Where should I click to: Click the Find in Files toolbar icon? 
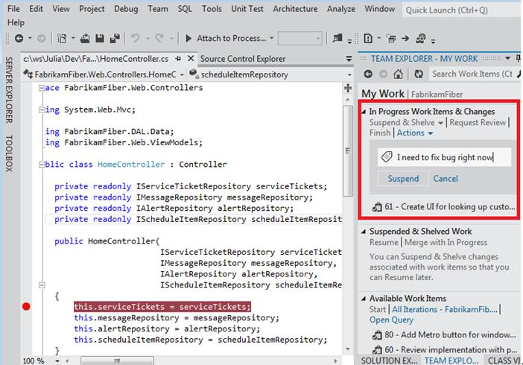pos(337,39)
